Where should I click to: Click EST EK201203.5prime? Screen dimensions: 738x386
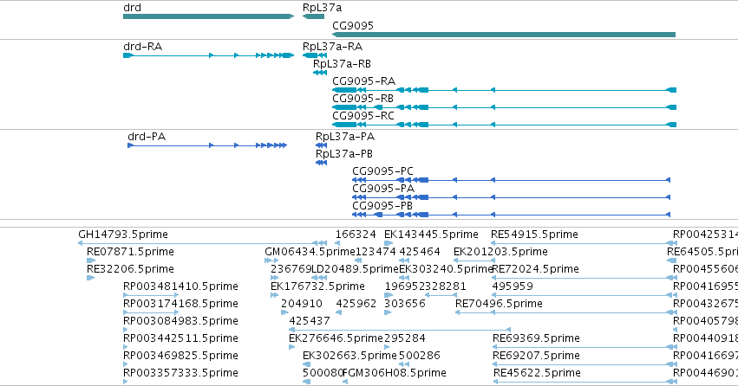pyautogui.click(x=500, y=252)
